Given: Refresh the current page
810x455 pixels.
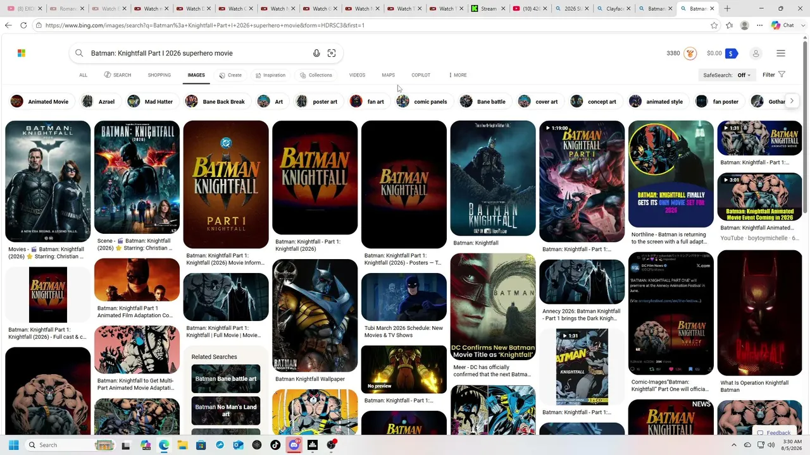Looking at the screenshot, I should pos(23,25).
